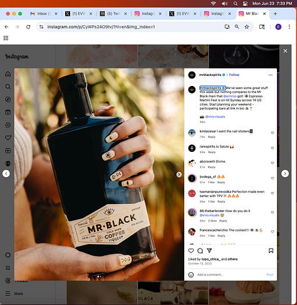Open topo_chica_ in liked-by line
Image resolution: width=297 pixels, height=305 pixels.
[211, 259]
